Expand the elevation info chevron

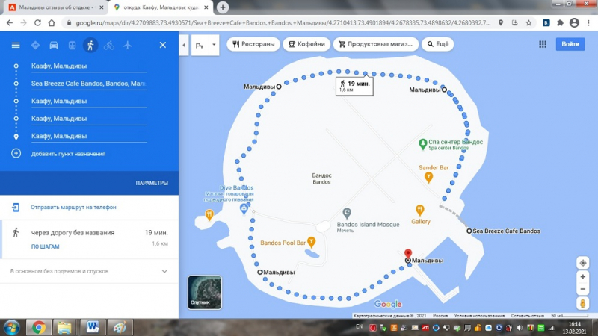(164, 271)
